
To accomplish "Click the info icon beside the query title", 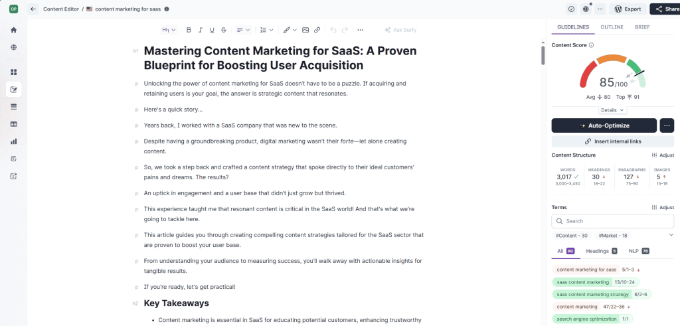I will (x=167, y=9).
